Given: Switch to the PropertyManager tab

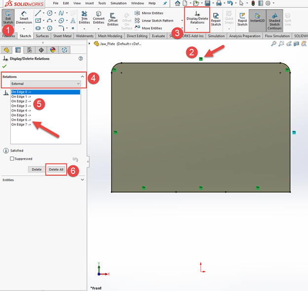Looking at the screenshot, I should [x=18, y=50].
